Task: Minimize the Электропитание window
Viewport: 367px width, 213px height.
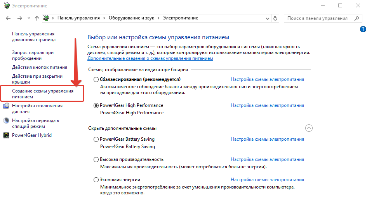Action: click(323, 5)
